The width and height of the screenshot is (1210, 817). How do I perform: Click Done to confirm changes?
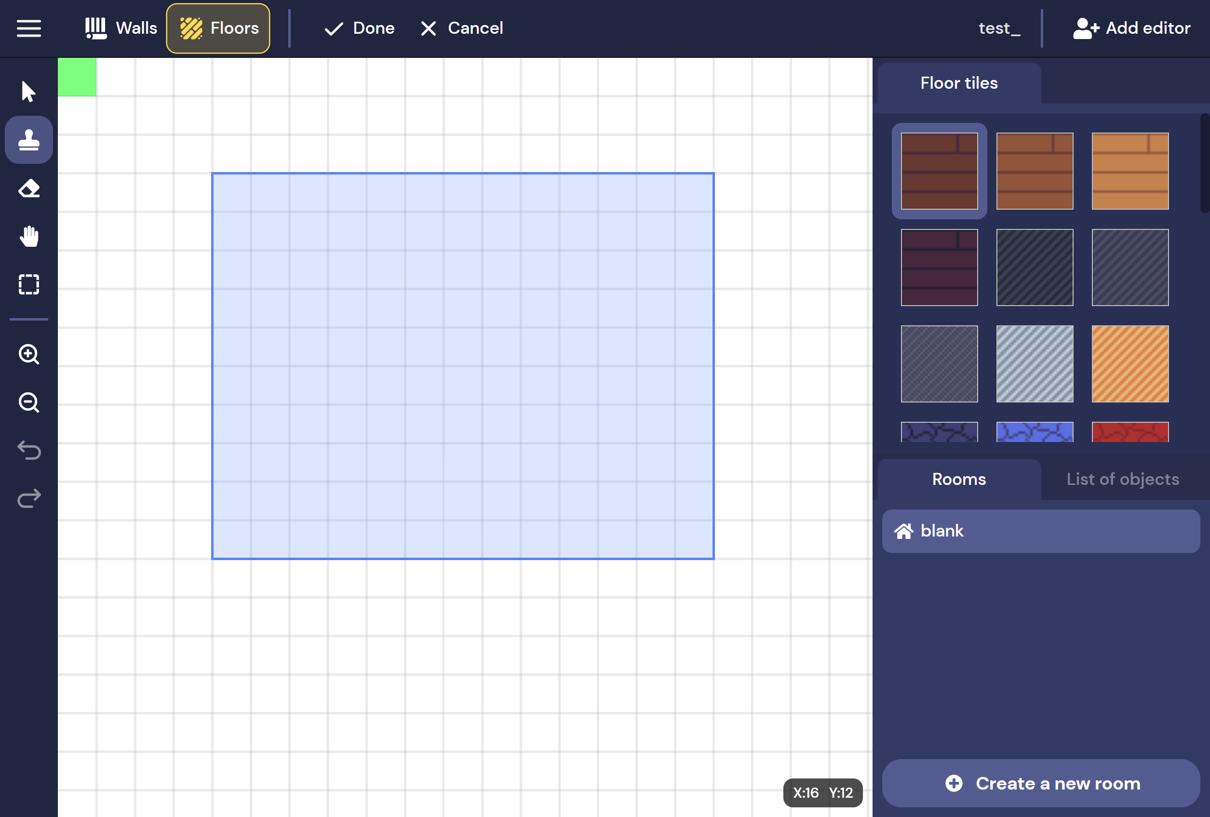click(359, 28)
